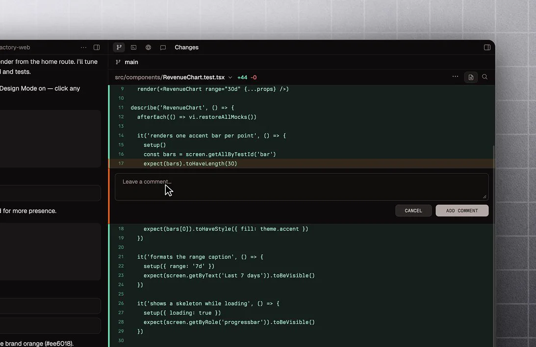Click render RevenueChart range="30d" line
The width and height of the screenshot is (536, 347).
point(213,89)
